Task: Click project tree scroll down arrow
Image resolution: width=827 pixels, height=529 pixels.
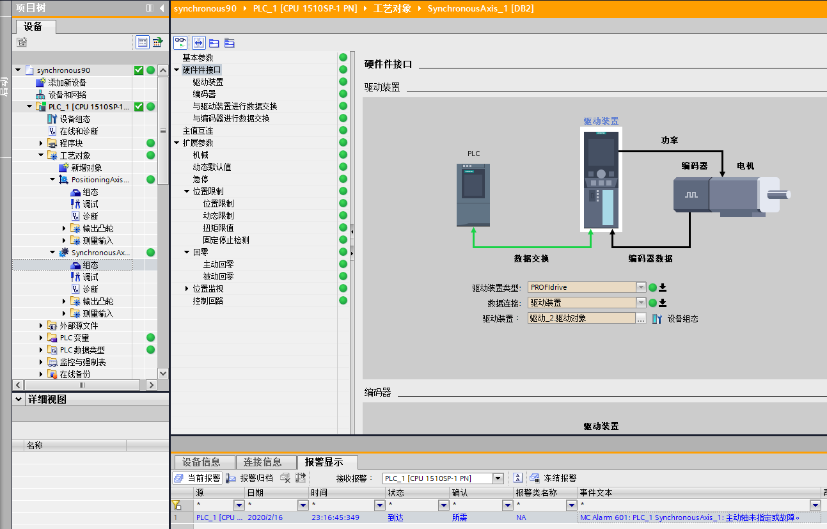Action: [x=162, y=374]
